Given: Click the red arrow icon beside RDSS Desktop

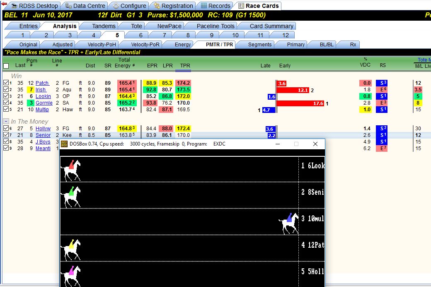Looking at the screenshot, I should pyautogui.click(x=4, y=4).
